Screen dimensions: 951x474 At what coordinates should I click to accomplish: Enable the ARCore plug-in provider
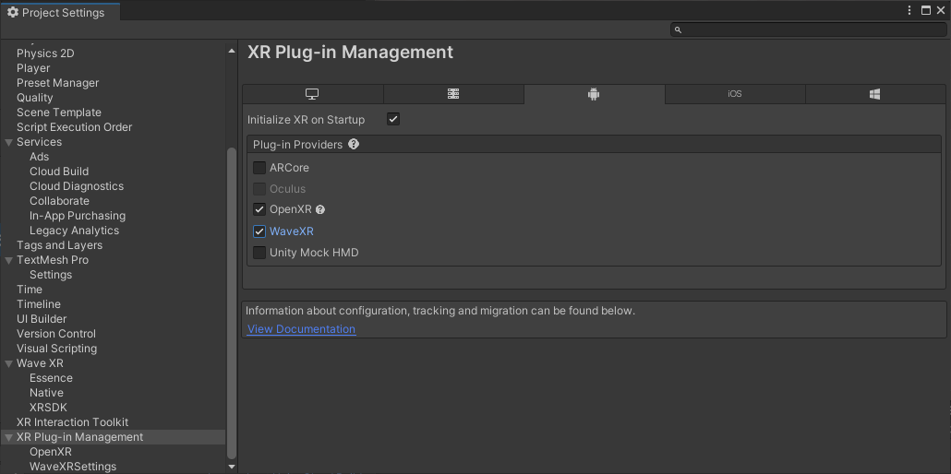click(x=259, y=168)
